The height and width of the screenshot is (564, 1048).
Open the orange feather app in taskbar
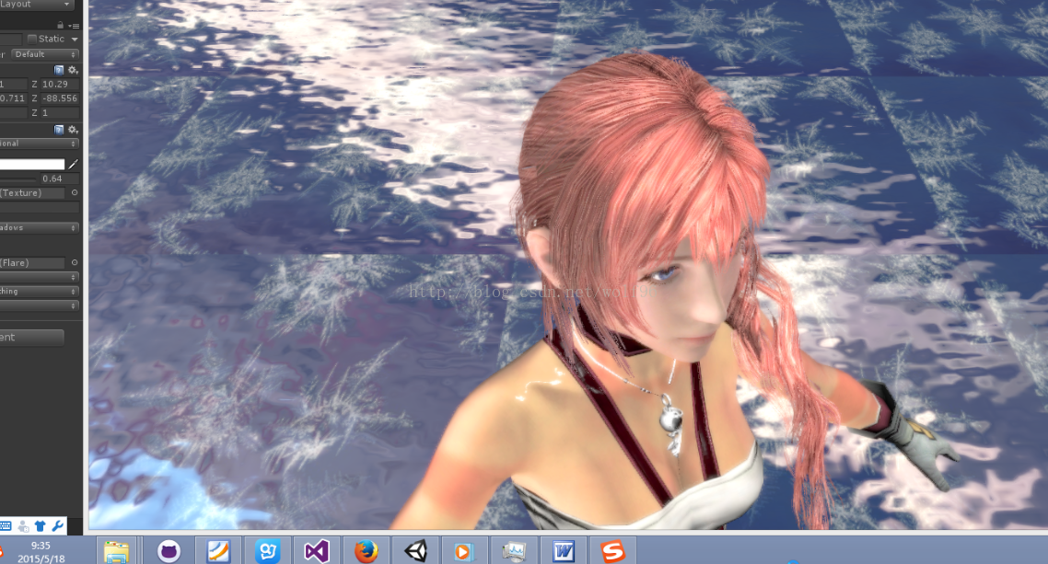[218, 551]
